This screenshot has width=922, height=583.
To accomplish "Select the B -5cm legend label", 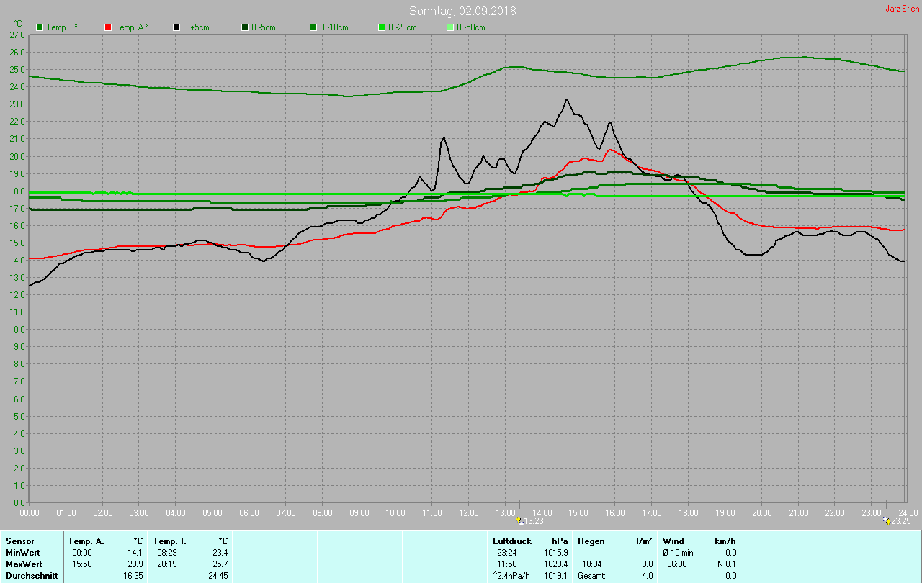I will pos(263,27).
